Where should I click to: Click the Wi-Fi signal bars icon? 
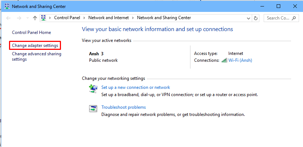(x=224, y=60)
